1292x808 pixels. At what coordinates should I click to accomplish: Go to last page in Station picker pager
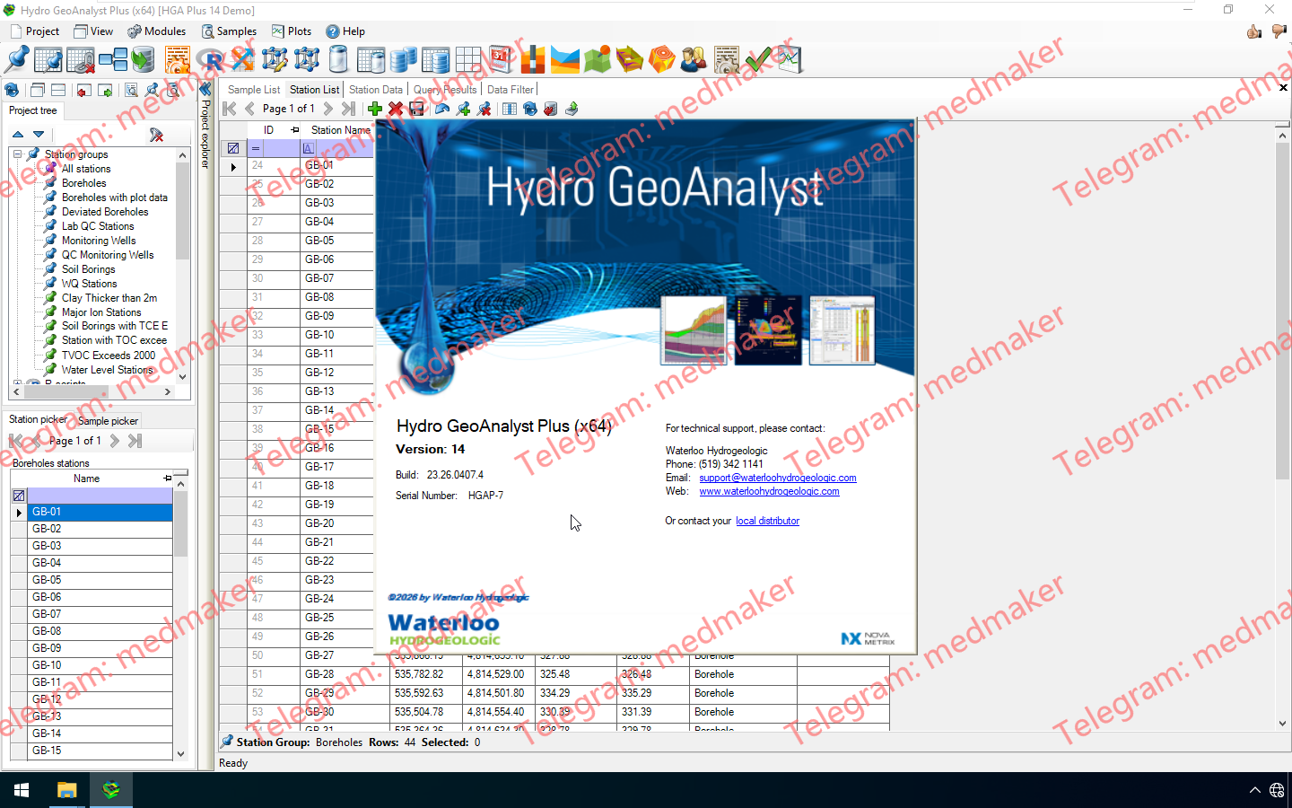pos(135,441)
